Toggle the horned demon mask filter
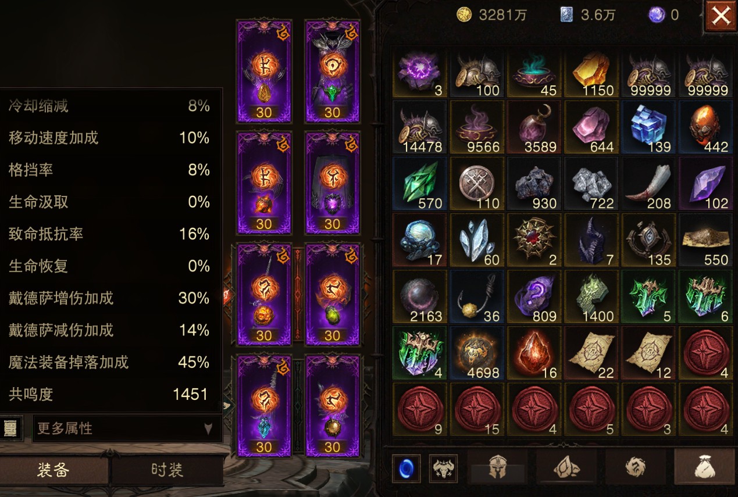The width and height of the screenshot is (738, 497). pos(443,469)
